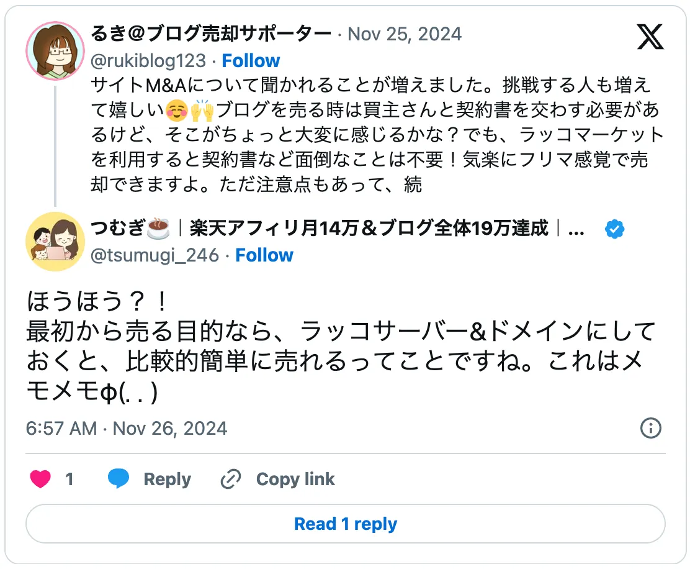Click the like count showing 1

point(69,479)
